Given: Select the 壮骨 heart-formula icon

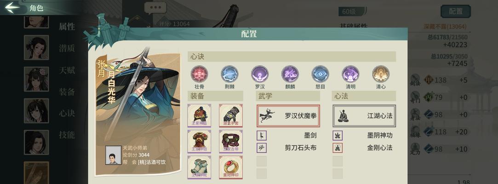Looking at the screenshot, I should tap(199, 74).
